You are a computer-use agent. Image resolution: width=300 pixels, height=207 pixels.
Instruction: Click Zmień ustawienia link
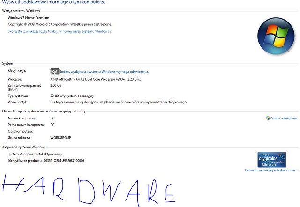coord(283,118)
